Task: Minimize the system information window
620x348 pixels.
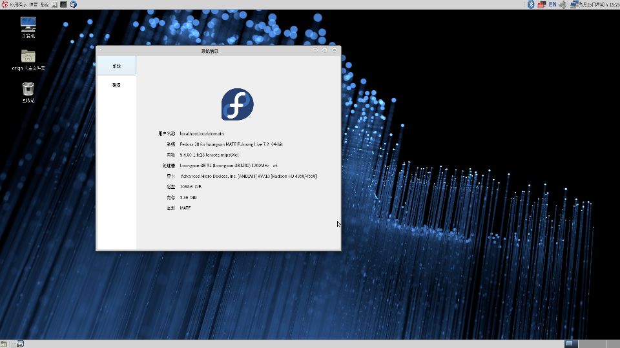Action: coord(315,50)
